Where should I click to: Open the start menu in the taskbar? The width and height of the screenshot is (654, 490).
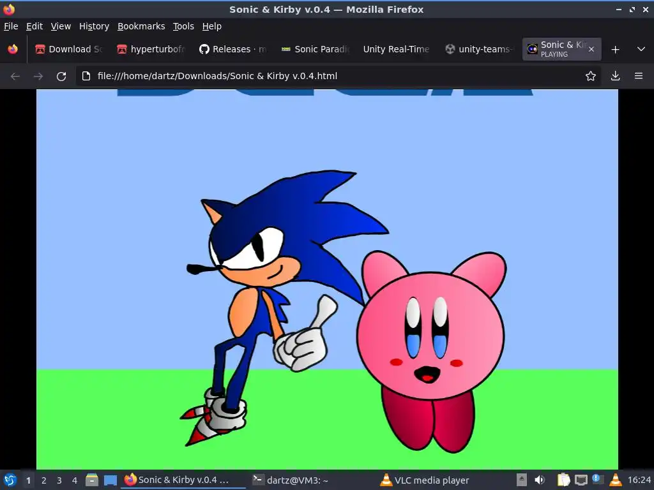pos(10,480)
